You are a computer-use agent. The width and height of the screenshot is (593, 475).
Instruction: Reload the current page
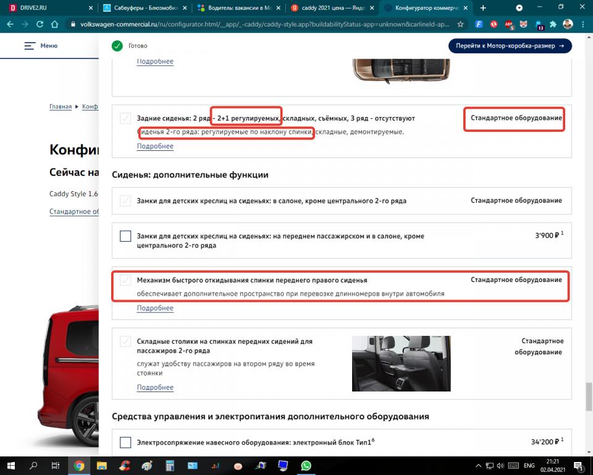[x=40, y=24]
